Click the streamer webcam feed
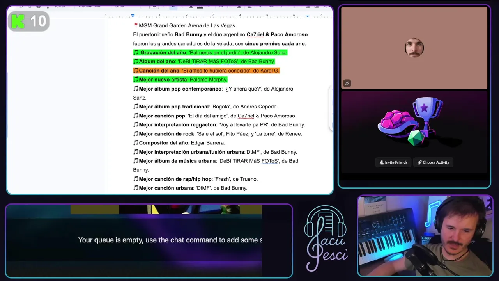The image size is (499, 281). [x=425, y=236]
